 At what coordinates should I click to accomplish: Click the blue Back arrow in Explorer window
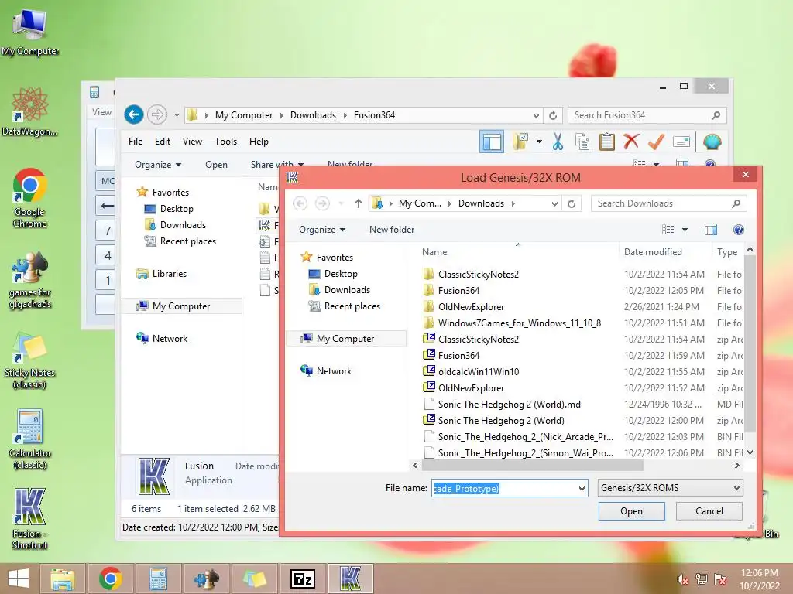coord(134,114)
